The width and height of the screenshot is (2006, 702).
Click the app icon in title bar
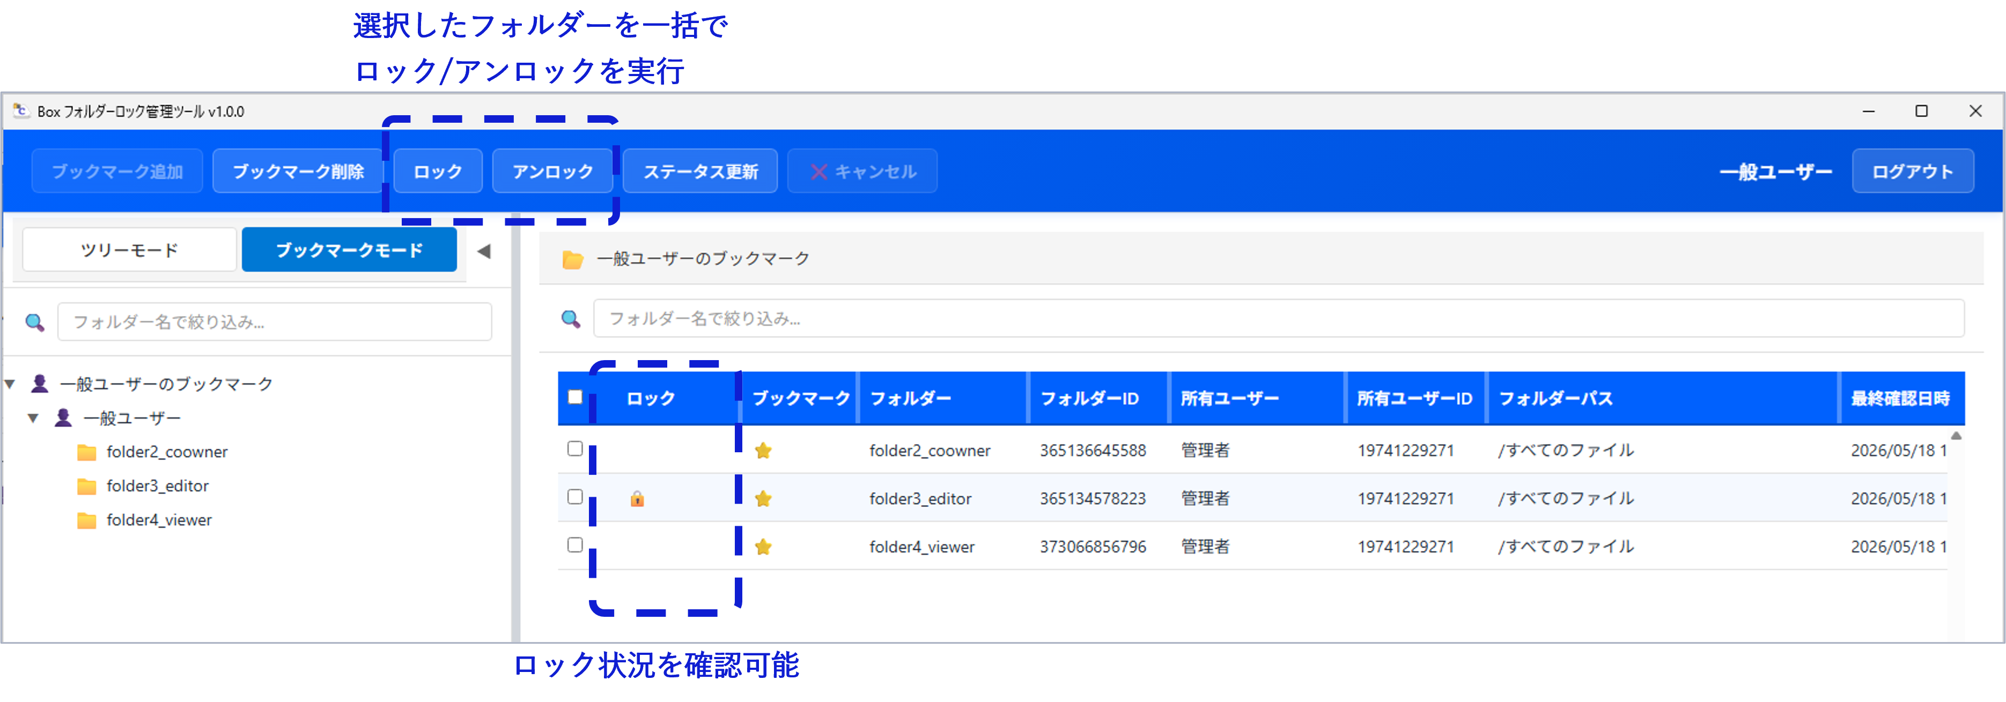pyautogui.click(x=20, y=110)
